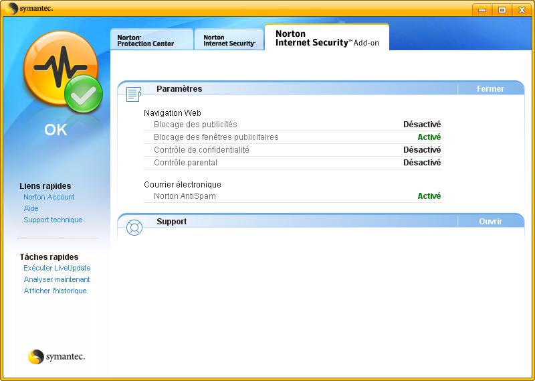Open the Blocage des fenêtres publicitaires setting
Screen dimensions: 535x381
pos(216,137)
